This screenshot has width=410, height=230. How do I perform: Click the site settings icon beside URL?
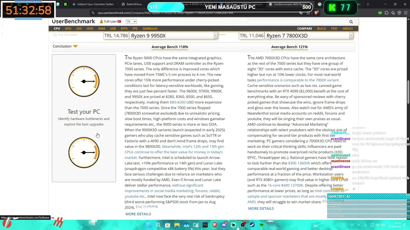tap(93, 13)
